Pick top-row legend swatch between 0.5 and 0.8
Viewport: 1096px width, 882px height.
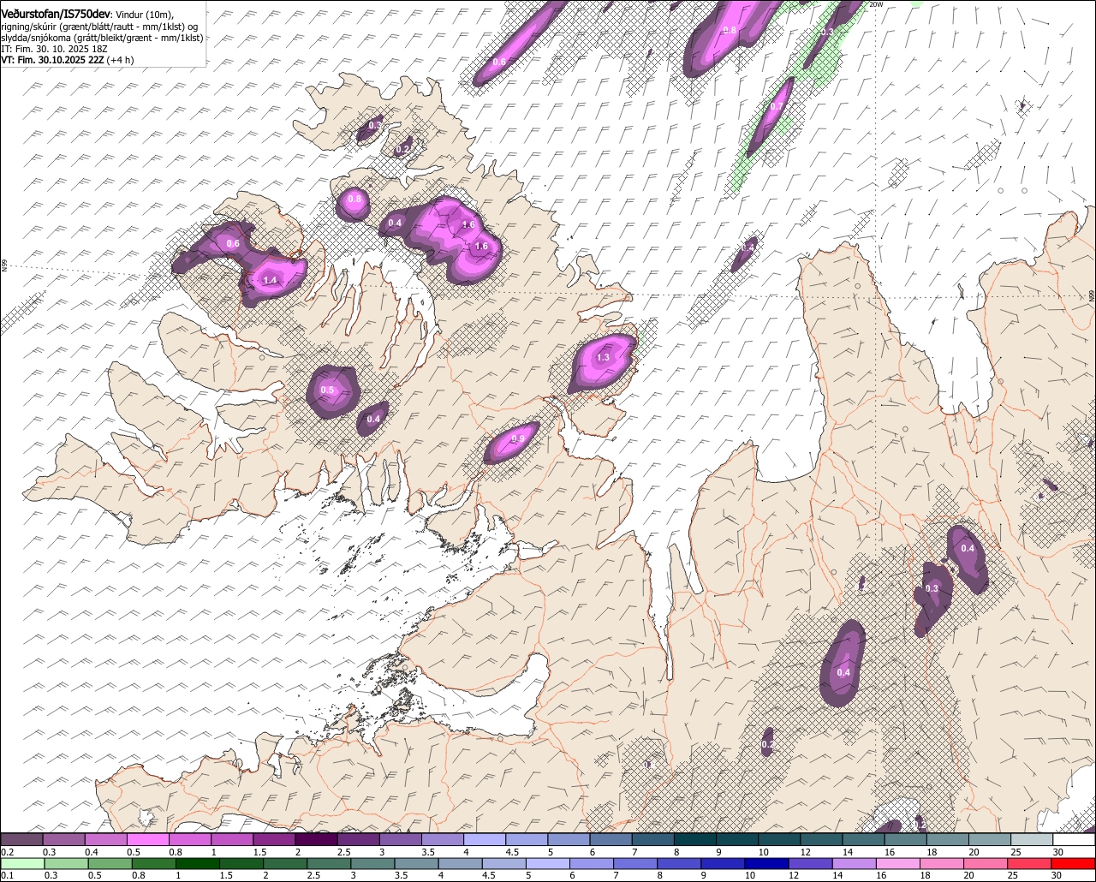pyautogui.click(x=147, y=839)
